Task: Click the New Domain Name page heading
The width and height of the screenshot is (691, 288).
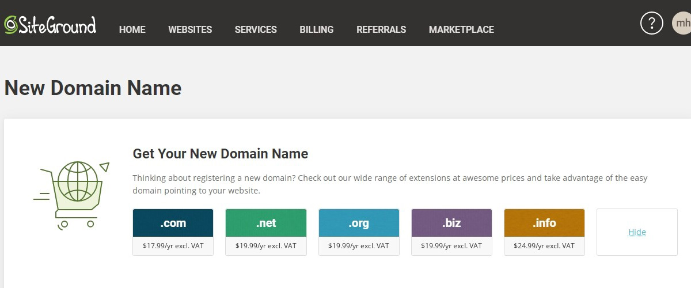Action: (x=93, y=88)
